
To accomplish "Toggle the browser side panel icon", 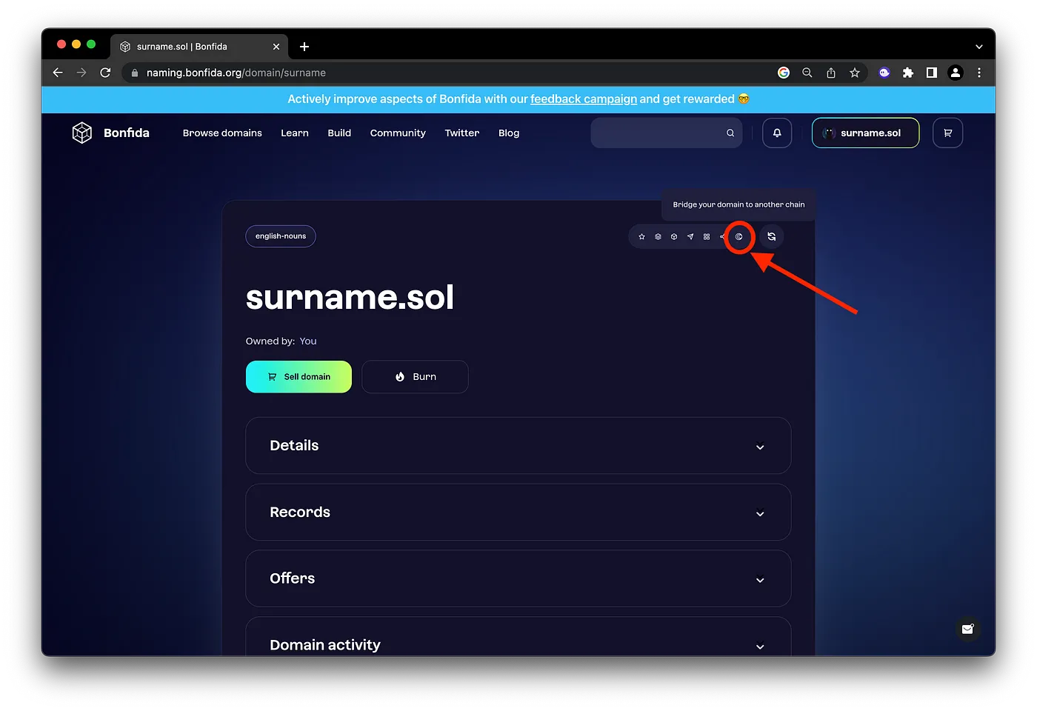I will [932, 73].
